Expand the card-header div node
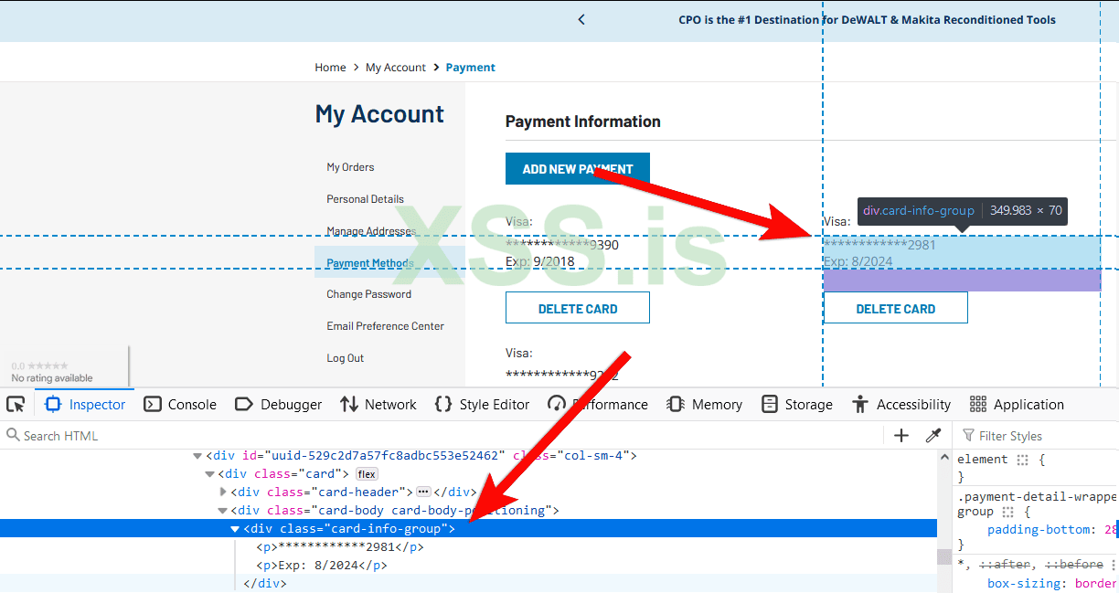The height and width of the screenshot is (593, 1119). tap(223, 492)
